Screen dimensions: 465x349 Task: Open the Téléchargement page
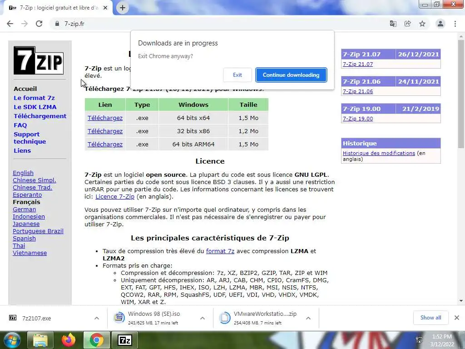point(40,116)
